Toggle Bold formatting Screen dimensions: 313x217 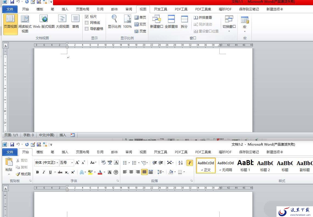pos(37,172)
